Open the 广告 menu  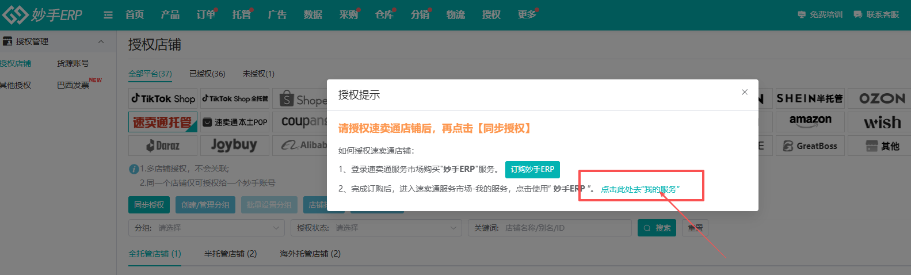click(x=277, y=15)
